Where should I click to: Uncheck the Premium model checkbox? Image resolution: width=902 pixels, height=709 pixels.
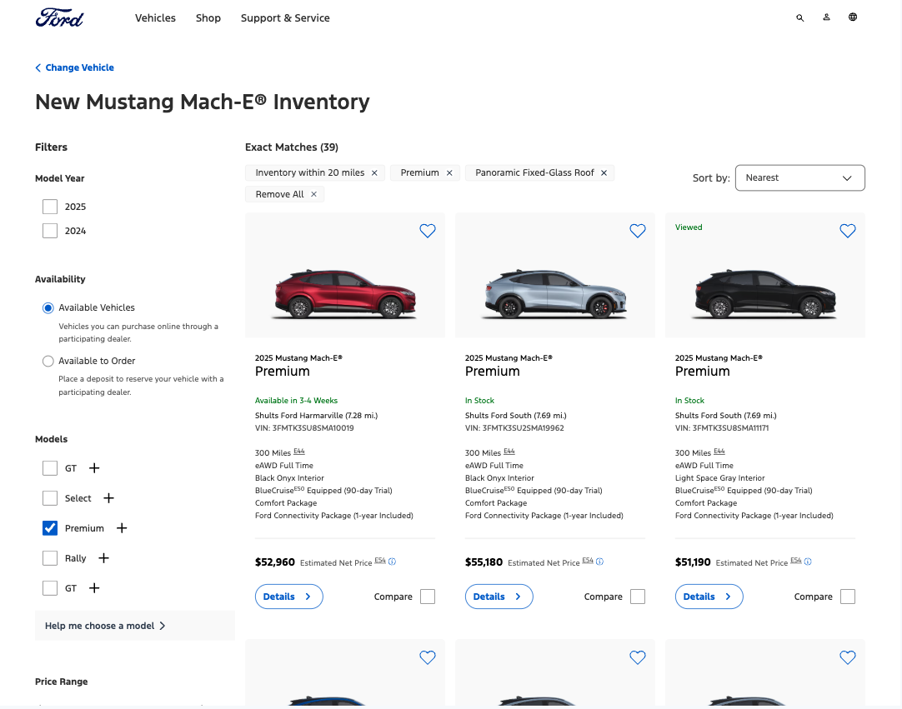50,528
